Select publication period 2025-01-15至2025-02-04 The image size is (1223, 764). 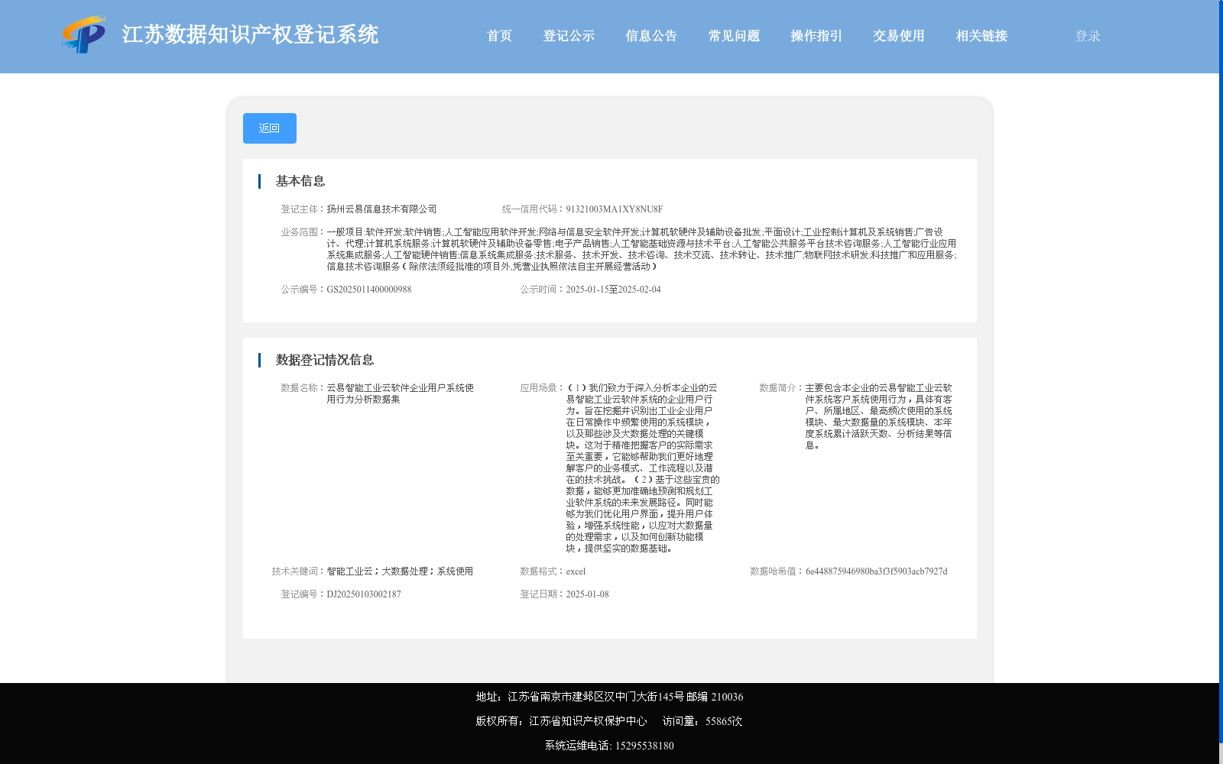(x=613, y=290)
